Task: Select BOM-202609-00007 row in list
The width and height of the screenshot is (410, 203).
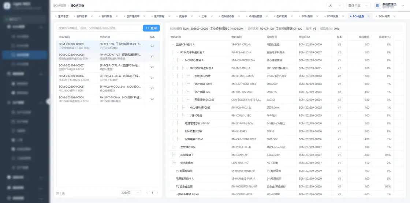Action: click(x=108, y=67)
